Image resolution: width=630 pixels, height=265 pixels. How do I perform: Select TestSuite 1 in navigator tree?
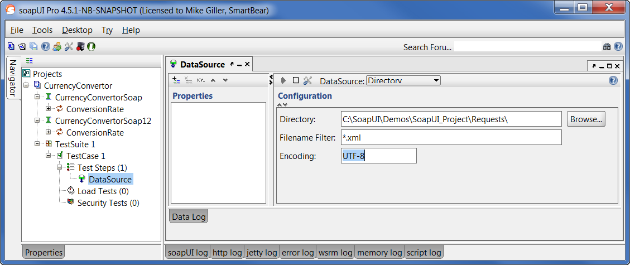[x=75, y=144]
